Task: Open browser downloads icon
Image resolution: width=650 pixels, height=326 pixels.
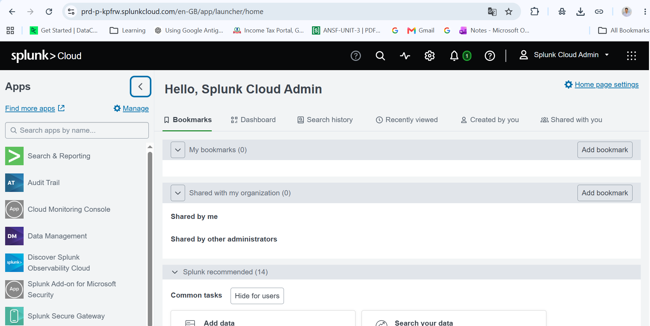Action: pos(581,12)
